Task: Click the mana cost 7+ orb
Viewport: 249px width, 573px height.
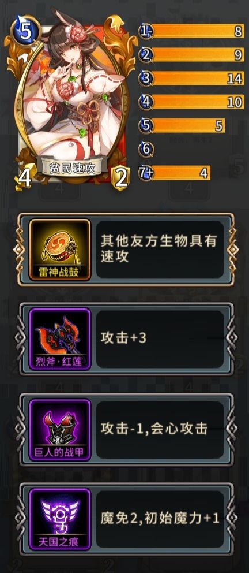Action: pos(146,173)
